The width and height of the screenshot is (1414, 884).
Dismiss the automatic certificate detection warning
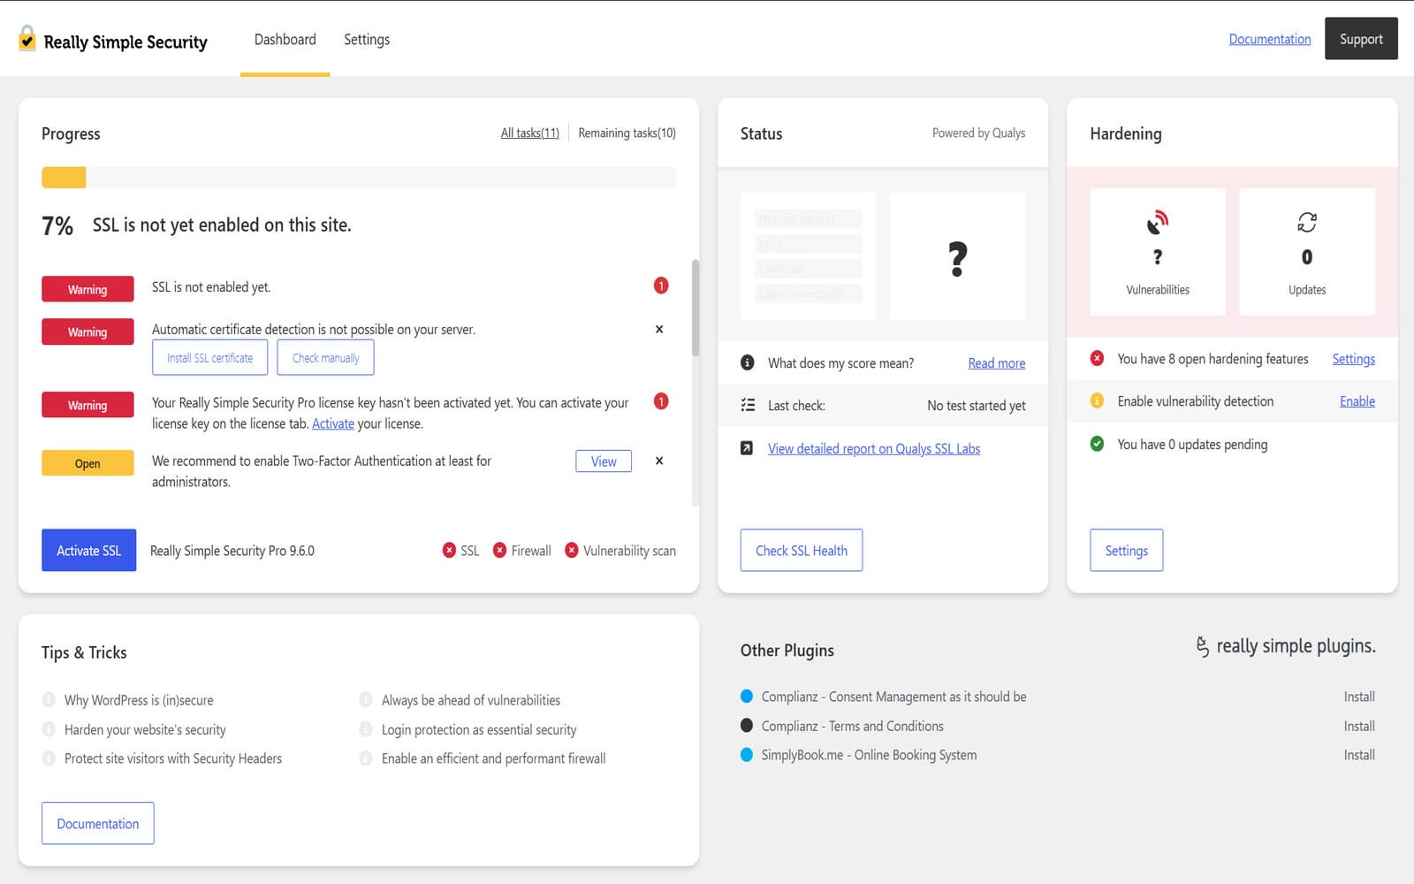tap(659, 329)
